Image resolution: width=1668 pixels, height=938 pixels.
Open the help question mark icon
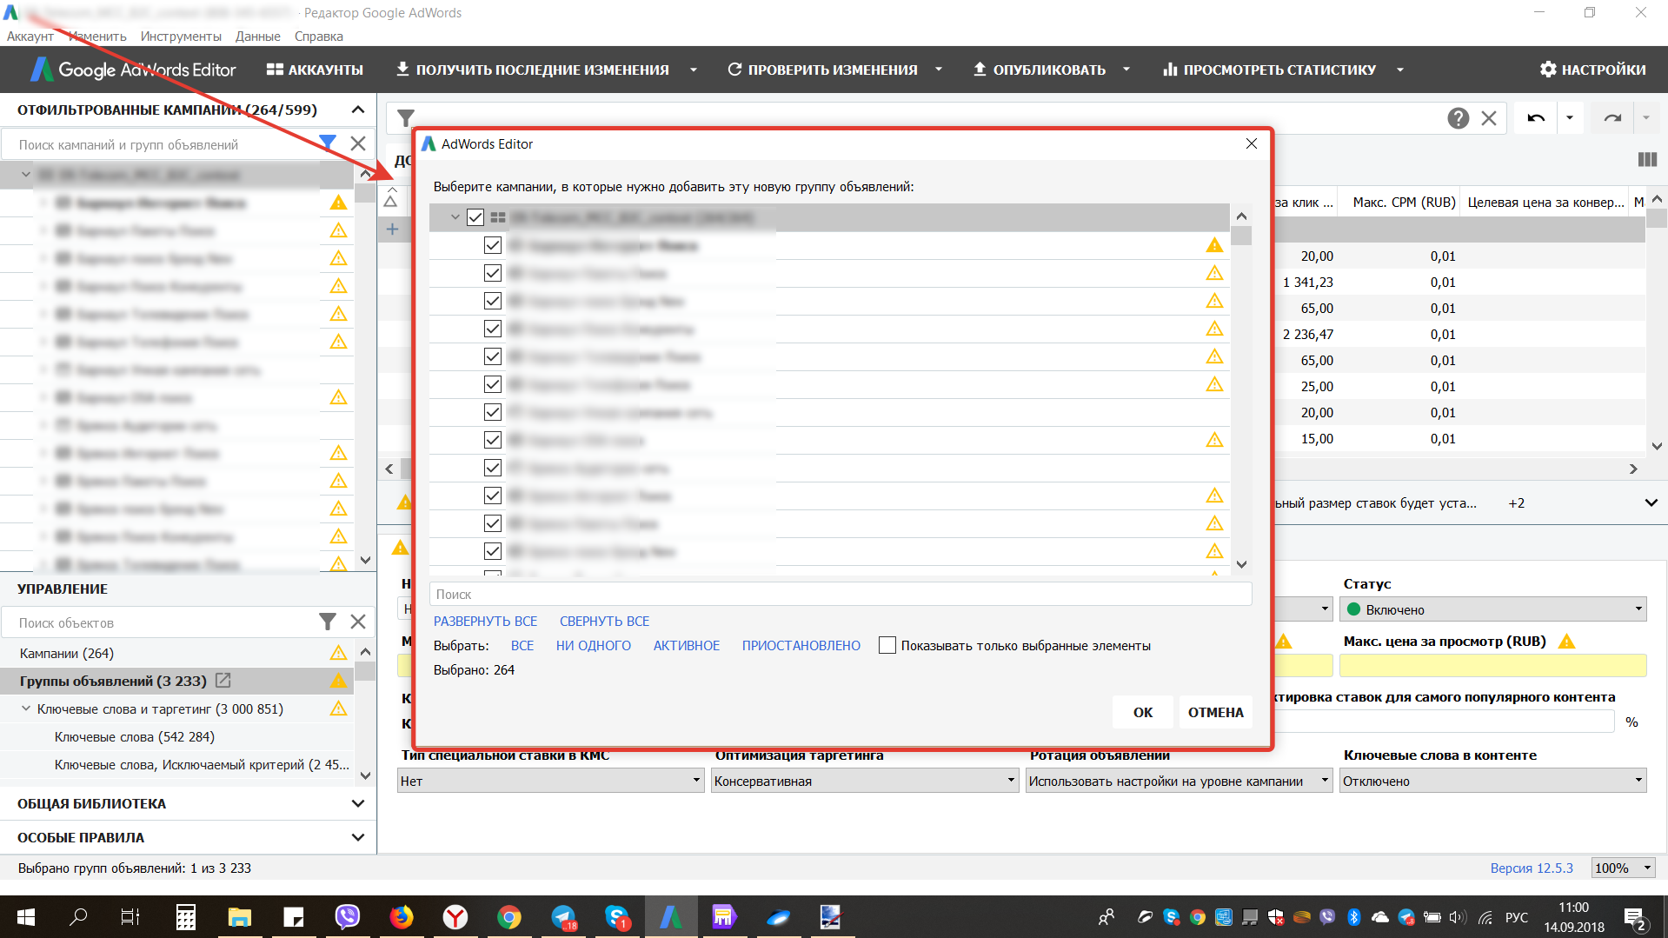coord(1459,118)
